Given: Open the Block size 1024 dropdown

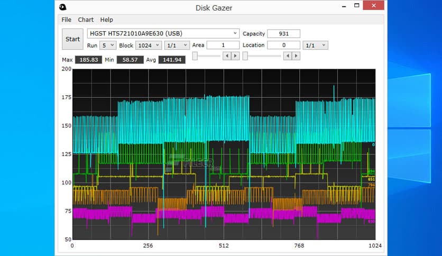Looking at the screenshot, I should point(149,45).
